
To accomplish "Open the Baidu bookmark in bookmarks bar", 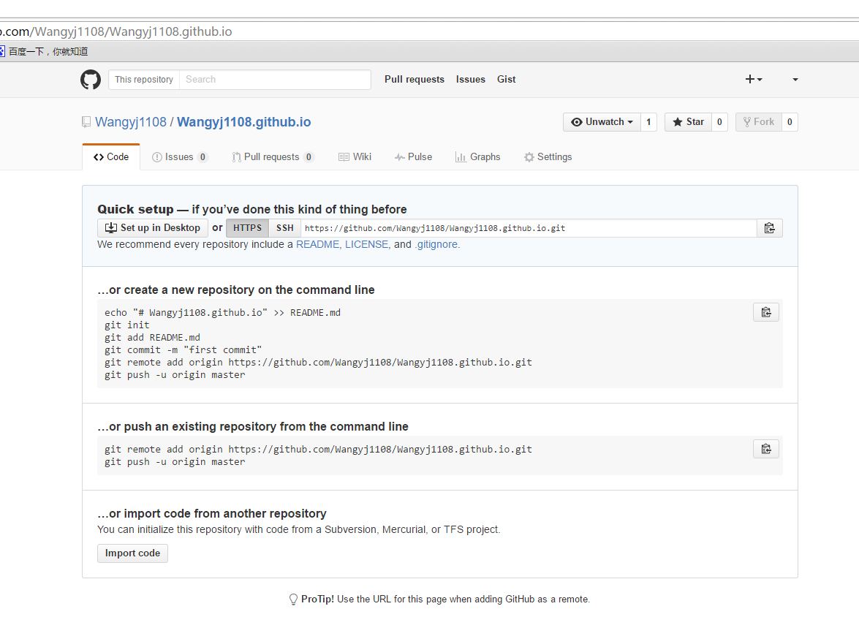I will [x=44, y=51].
